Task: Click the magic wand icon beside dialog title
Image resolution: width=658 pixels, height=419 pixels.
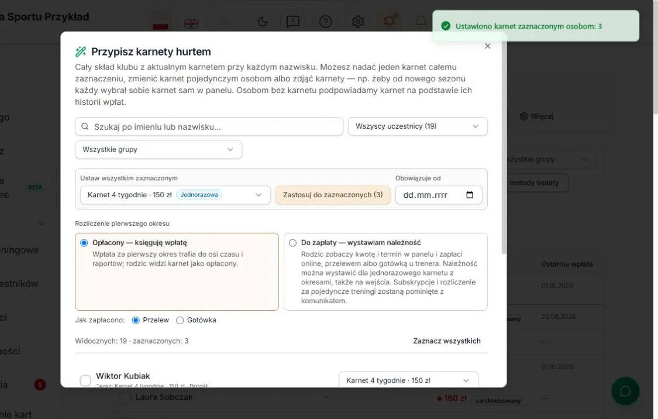Action: (x=81, y=51)
